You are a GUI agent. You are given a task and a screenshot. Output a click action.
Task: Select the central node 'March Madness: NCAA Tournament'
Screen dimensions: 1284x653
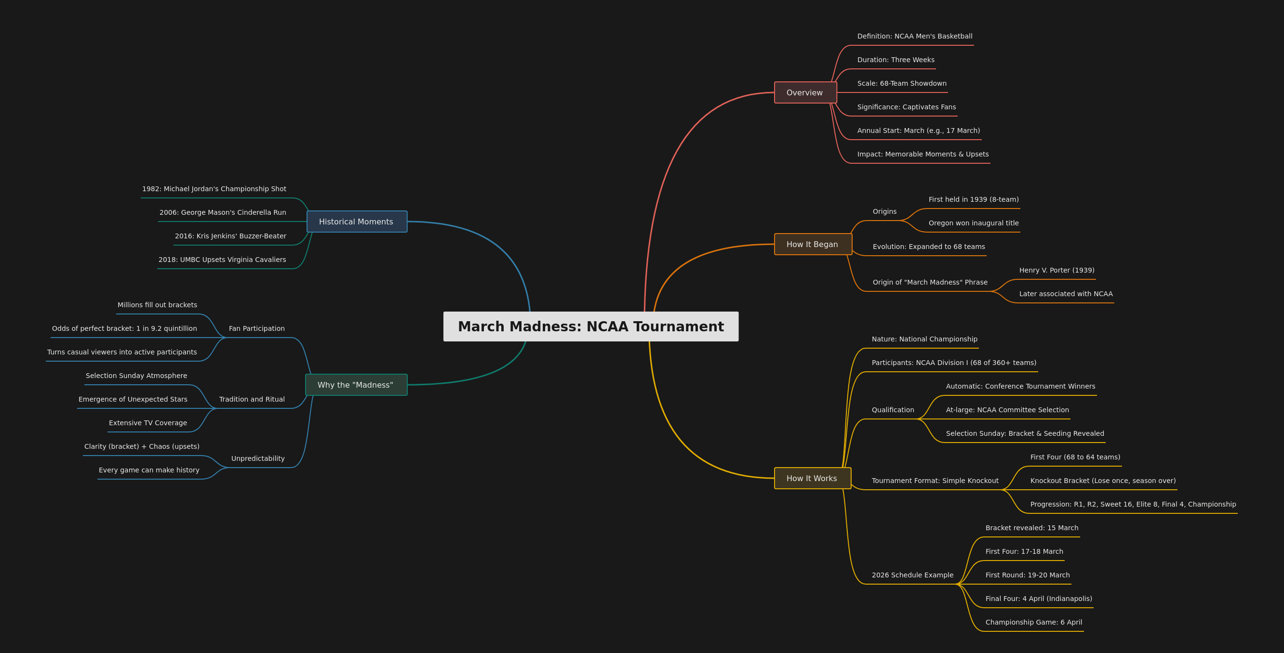coord(591,326)
